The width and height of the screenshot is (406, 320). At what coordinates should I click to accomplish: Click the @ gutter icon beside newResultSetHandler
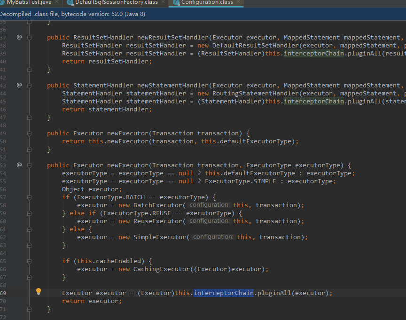(19, 37)
